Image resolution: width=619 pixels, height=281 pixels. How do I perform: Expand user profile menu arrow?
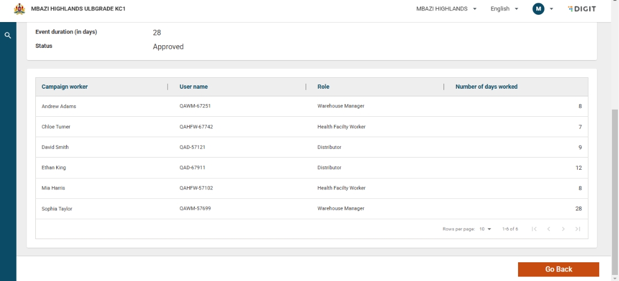pyautogui.click(x=551, y=9)
